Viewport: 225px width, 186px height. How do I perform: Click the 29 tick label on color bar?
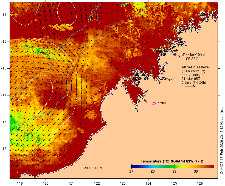[x=174, y=172]
